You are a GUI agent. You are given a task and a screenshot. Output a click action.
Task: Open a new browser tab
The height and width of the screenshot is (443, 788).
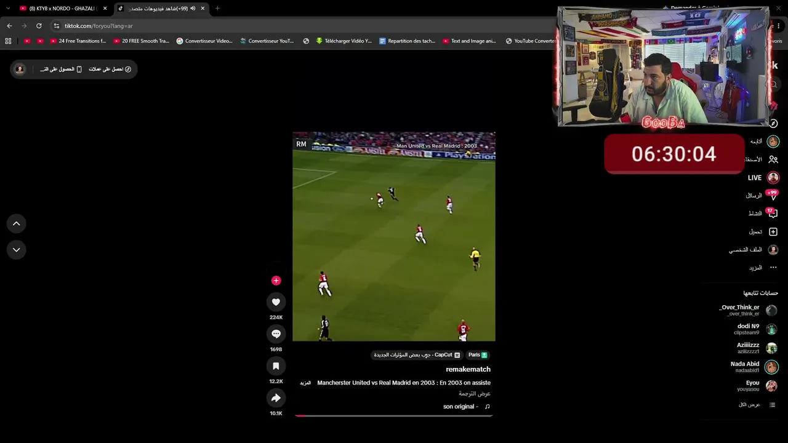pos(217,9)
